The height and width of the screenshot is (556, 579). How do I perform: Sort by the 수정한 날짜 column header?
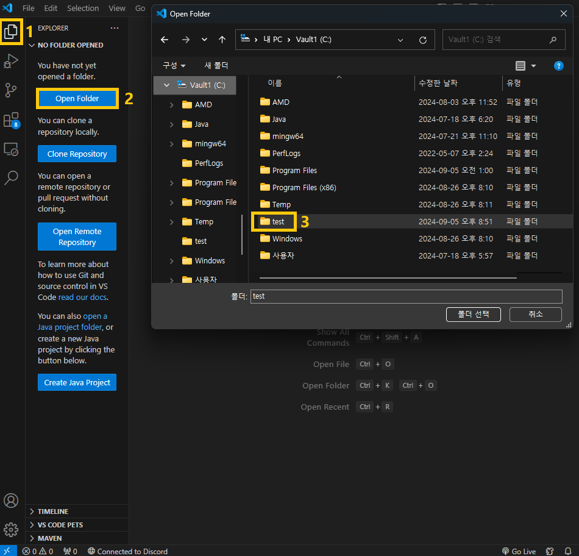(438, 83)
